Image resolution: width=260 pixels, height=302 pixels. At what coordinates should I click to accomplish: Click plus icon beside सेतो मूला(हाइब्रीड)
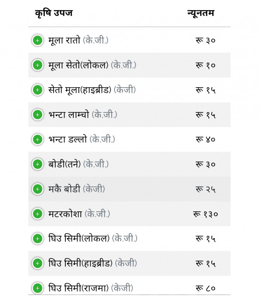(38, 90)
